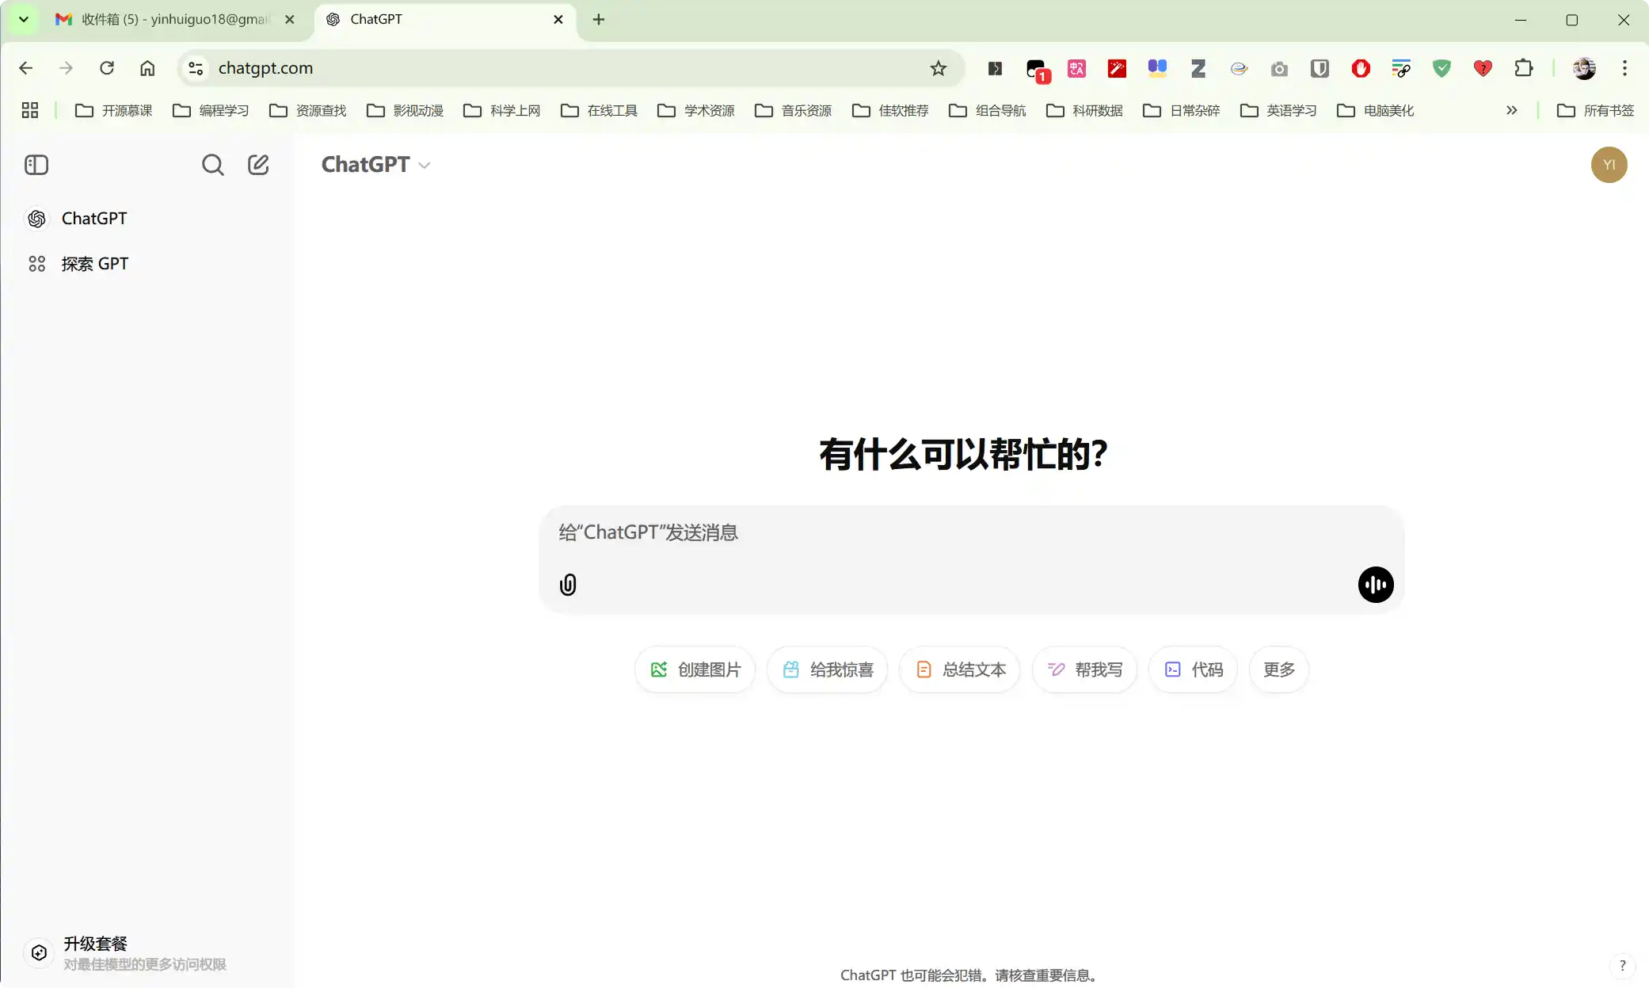Screen dimensions: 1649x988
Task: Close the ChatGPT browser tab
Action: click(558, 20)
